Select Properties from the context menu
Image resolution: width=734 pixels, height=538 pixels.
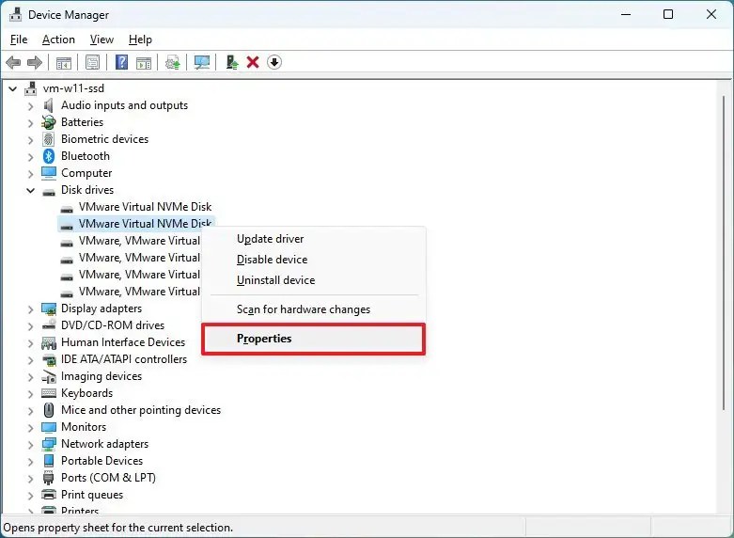tap(264, 339)
